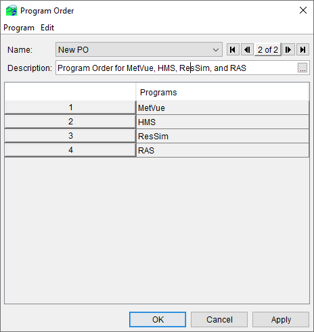
Task: Select row header number 3
Action: (70, 136)
